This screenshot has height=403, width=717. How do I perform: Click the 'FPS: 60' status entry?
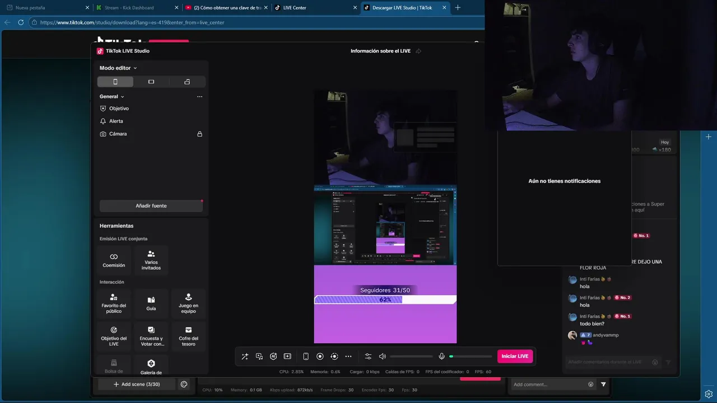tap(483, 372)
